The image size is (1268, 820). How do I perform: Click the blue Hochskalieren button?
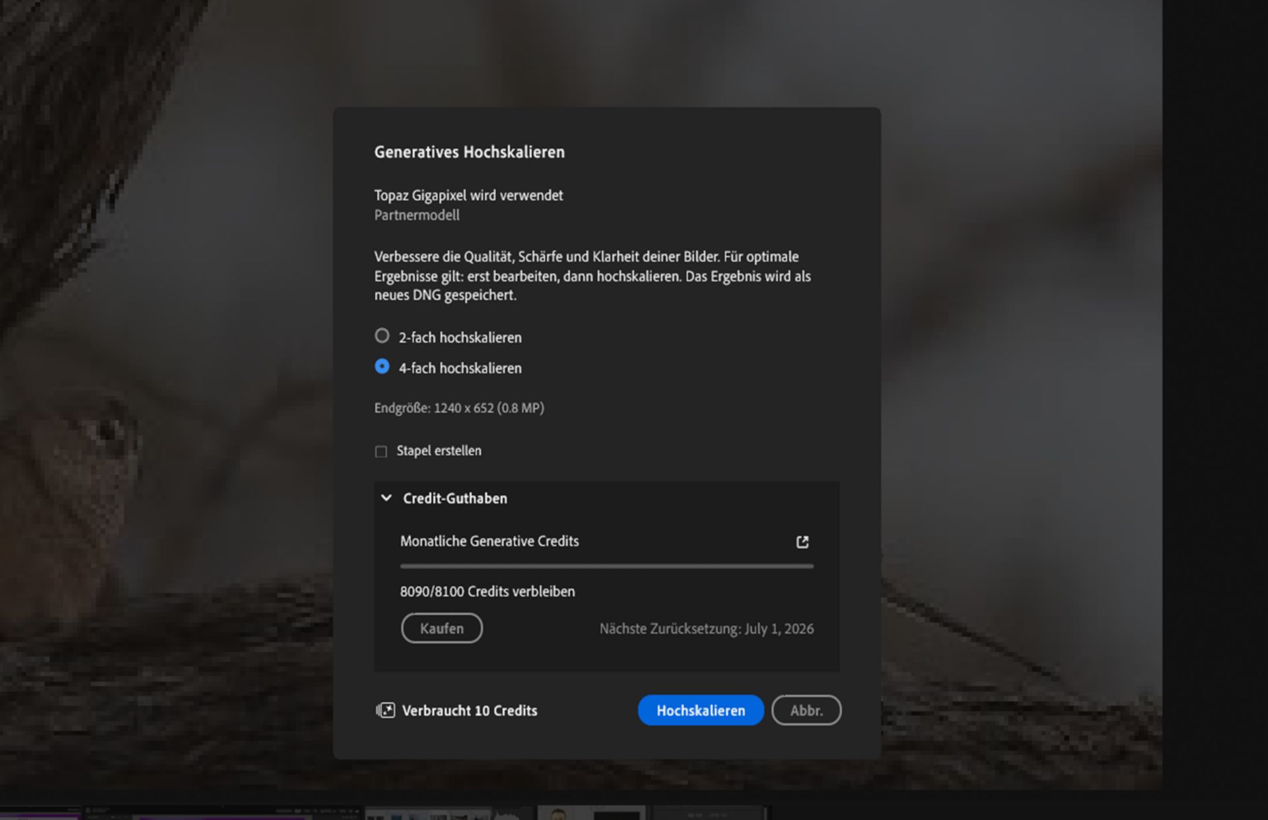click(x=701, y=710)
